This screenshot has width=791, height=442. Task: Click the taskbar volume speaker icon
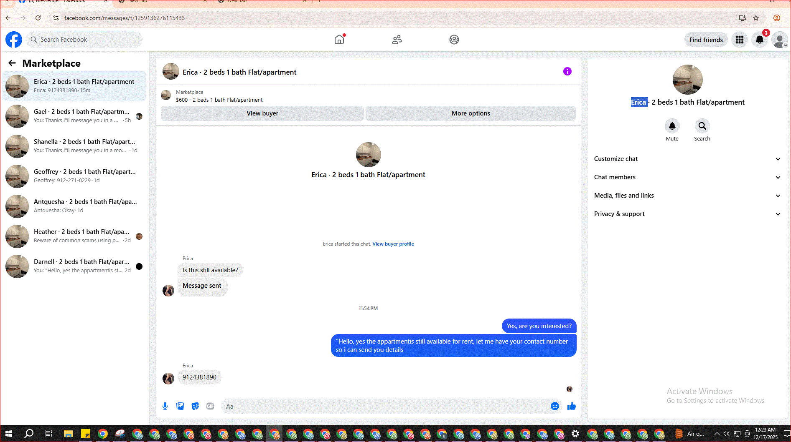coord(727,434)
